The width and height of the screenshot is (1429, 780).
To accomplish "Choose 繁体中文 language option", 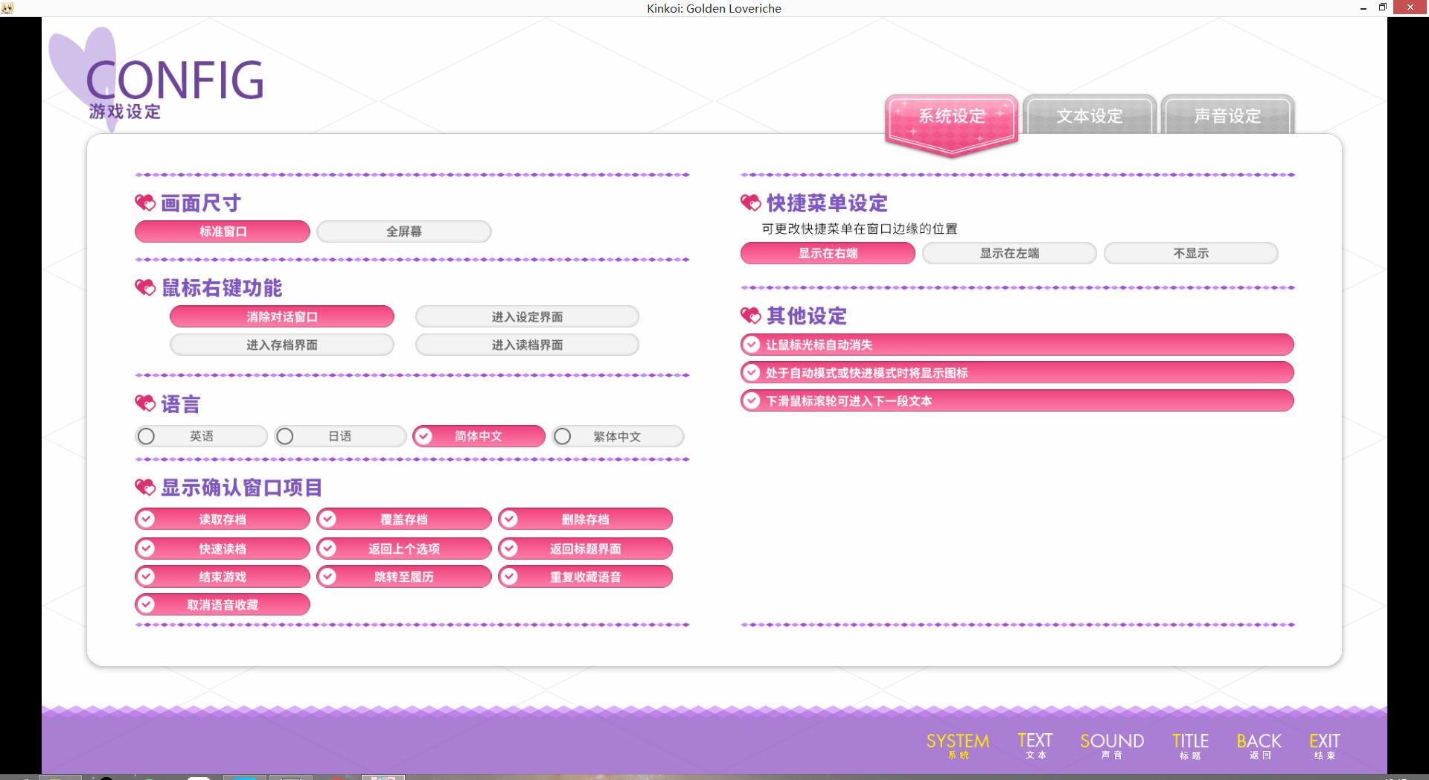I will point(563,436).
